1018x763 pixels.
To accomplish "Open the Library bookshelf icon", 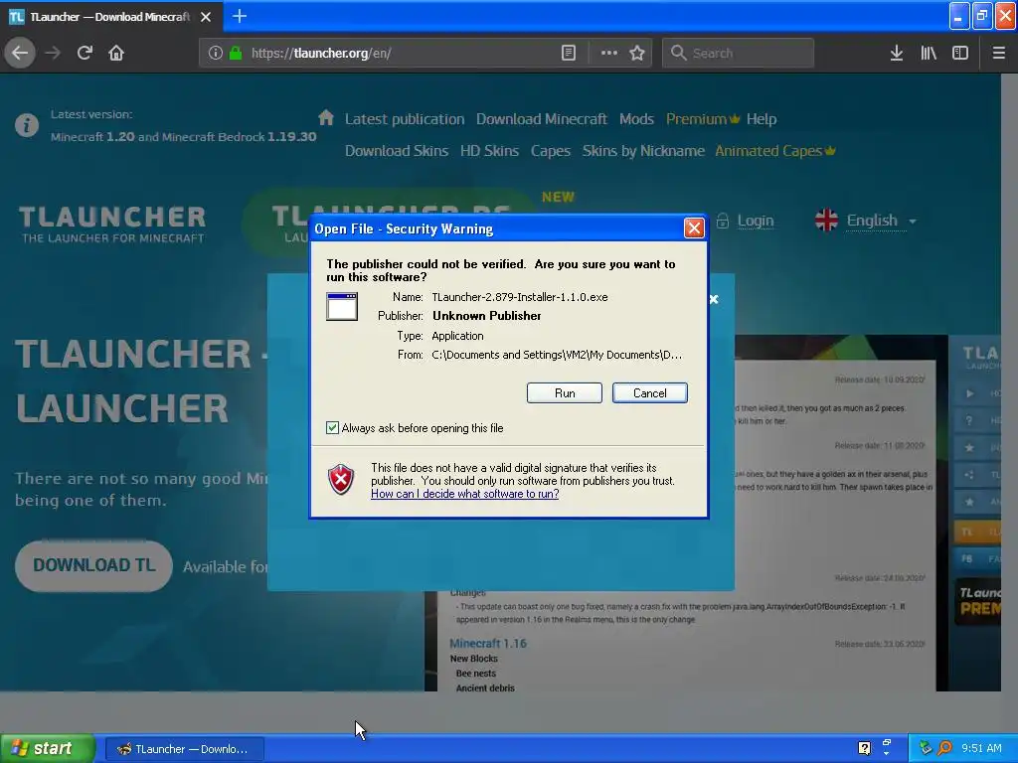I will pos(929,54).
